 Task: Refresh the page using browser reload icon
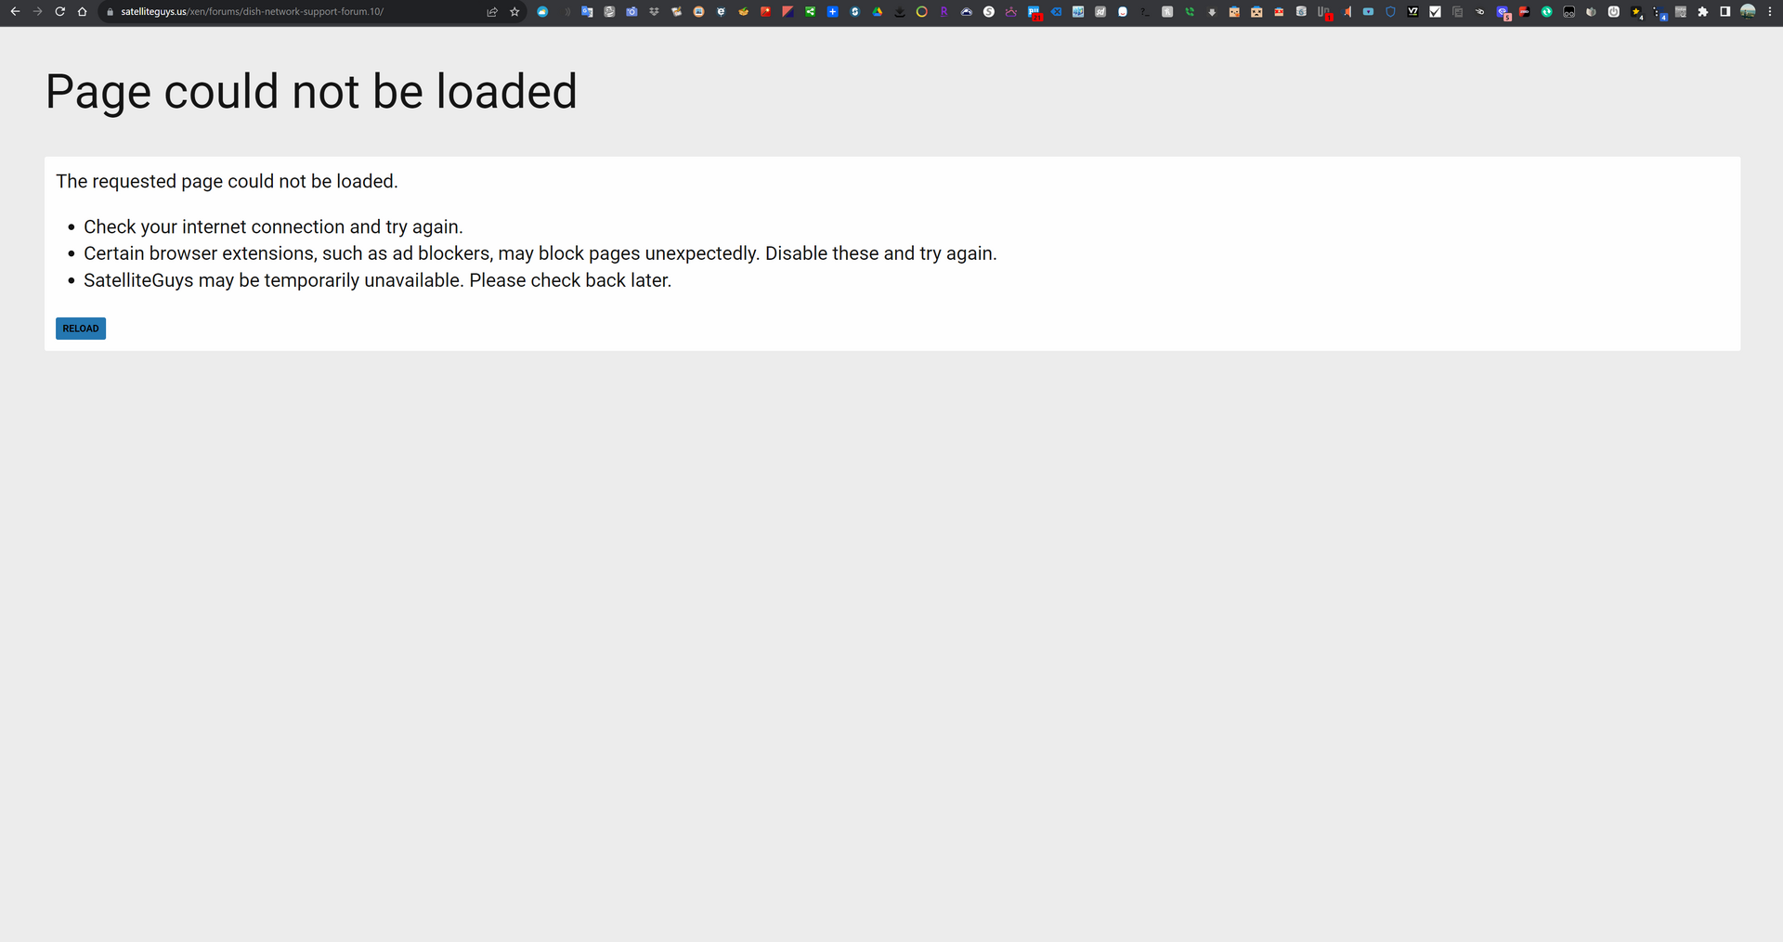(59, 12)
